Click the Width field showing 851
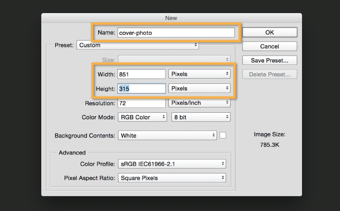340x211 pixels. 141,74
